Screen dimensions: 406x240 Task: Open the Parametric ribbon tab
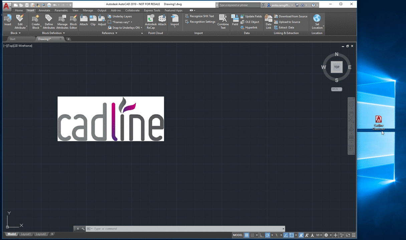(x=61, y=10)
